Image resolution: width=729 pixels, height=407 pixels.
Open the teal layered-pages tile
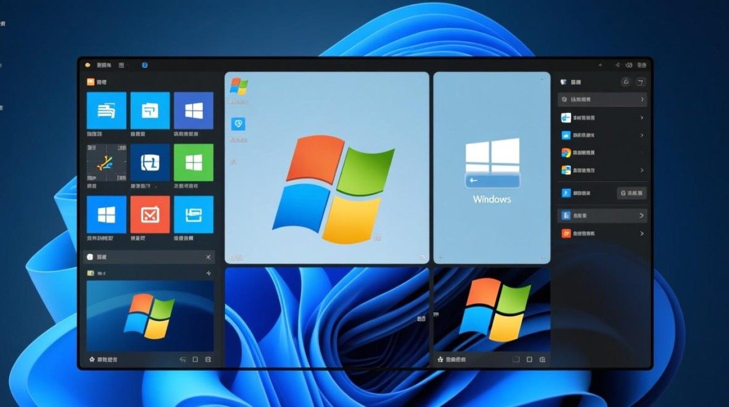click(194, 214)
